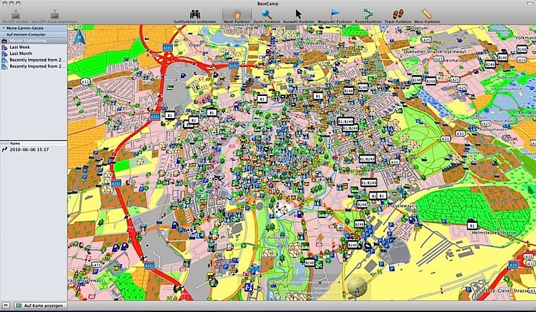Click the Helmstedter Strasse map label
536x312 pixels.
(493, 233)
